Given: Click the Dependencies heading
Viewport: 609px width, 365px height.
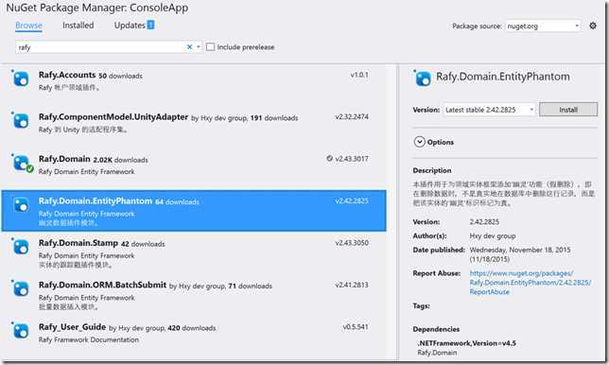Looking at the screenshot, I should (436, 329).
